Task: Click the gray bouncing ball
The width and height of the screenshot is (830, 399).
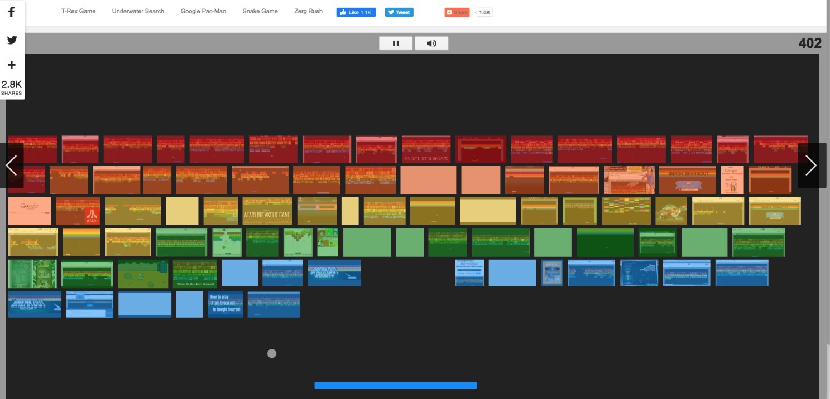Action: point(272,353)
